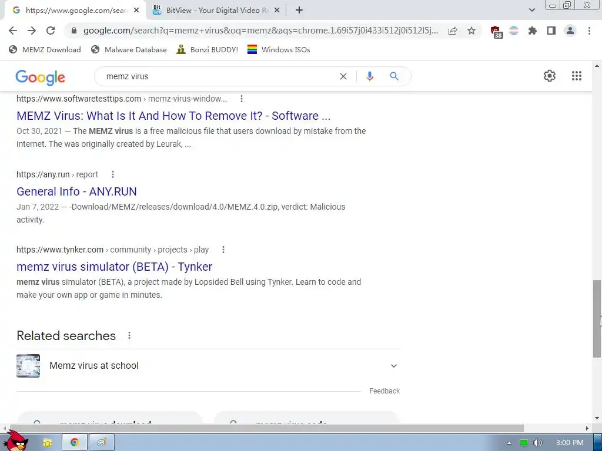Open Google search settings gear
Image resolution: width=602 pixels, height=451 pixels.
[x=550, y=76]
